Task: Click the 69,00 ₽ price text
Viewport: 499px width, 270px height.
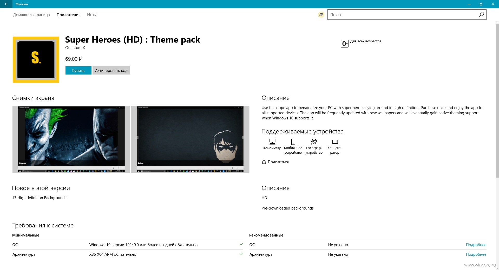Action: pyautogui.click(x=74, y=59)
